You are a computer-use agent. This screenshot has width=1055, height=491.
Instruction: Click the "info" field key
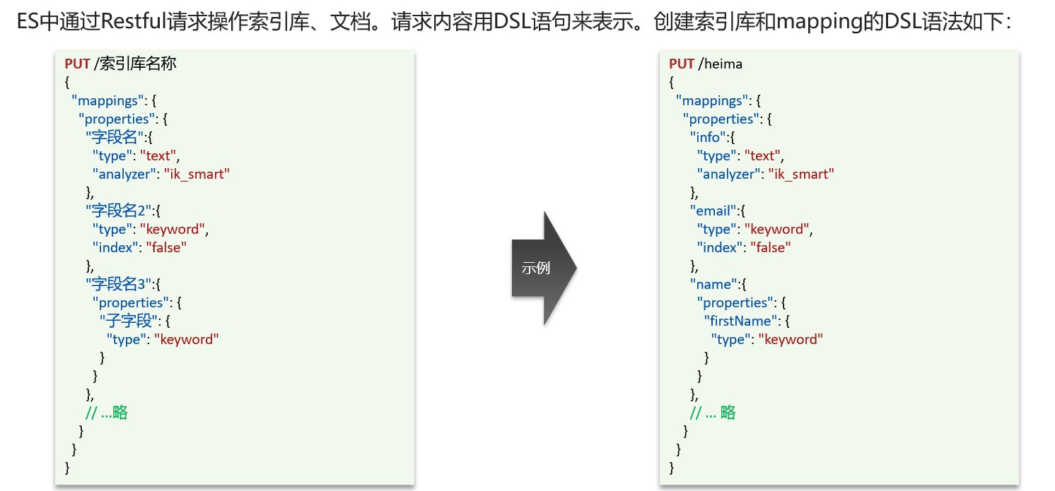click(709, 137)
